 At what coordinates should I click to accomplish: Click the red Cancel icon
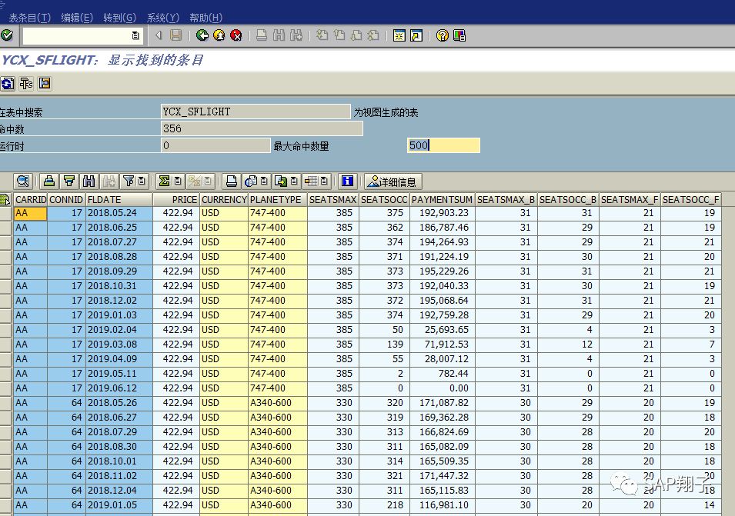236,35
